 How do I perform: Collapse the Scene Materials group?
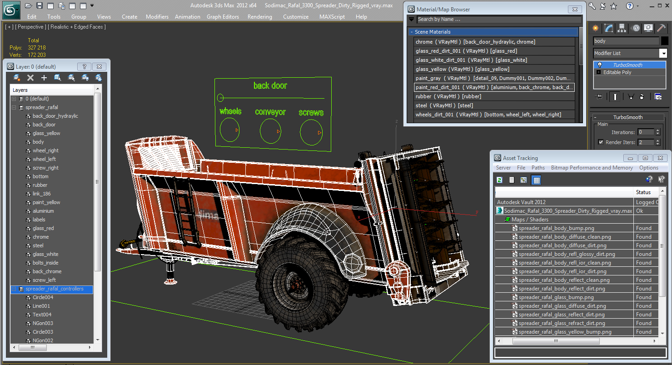[412, 32]
